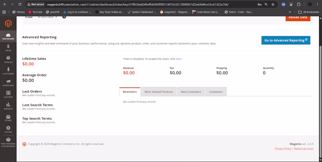Reload the page with the browser refresh icon
Image resolution: width=322 pixels, height=162 pixels.
click(20, 4)
